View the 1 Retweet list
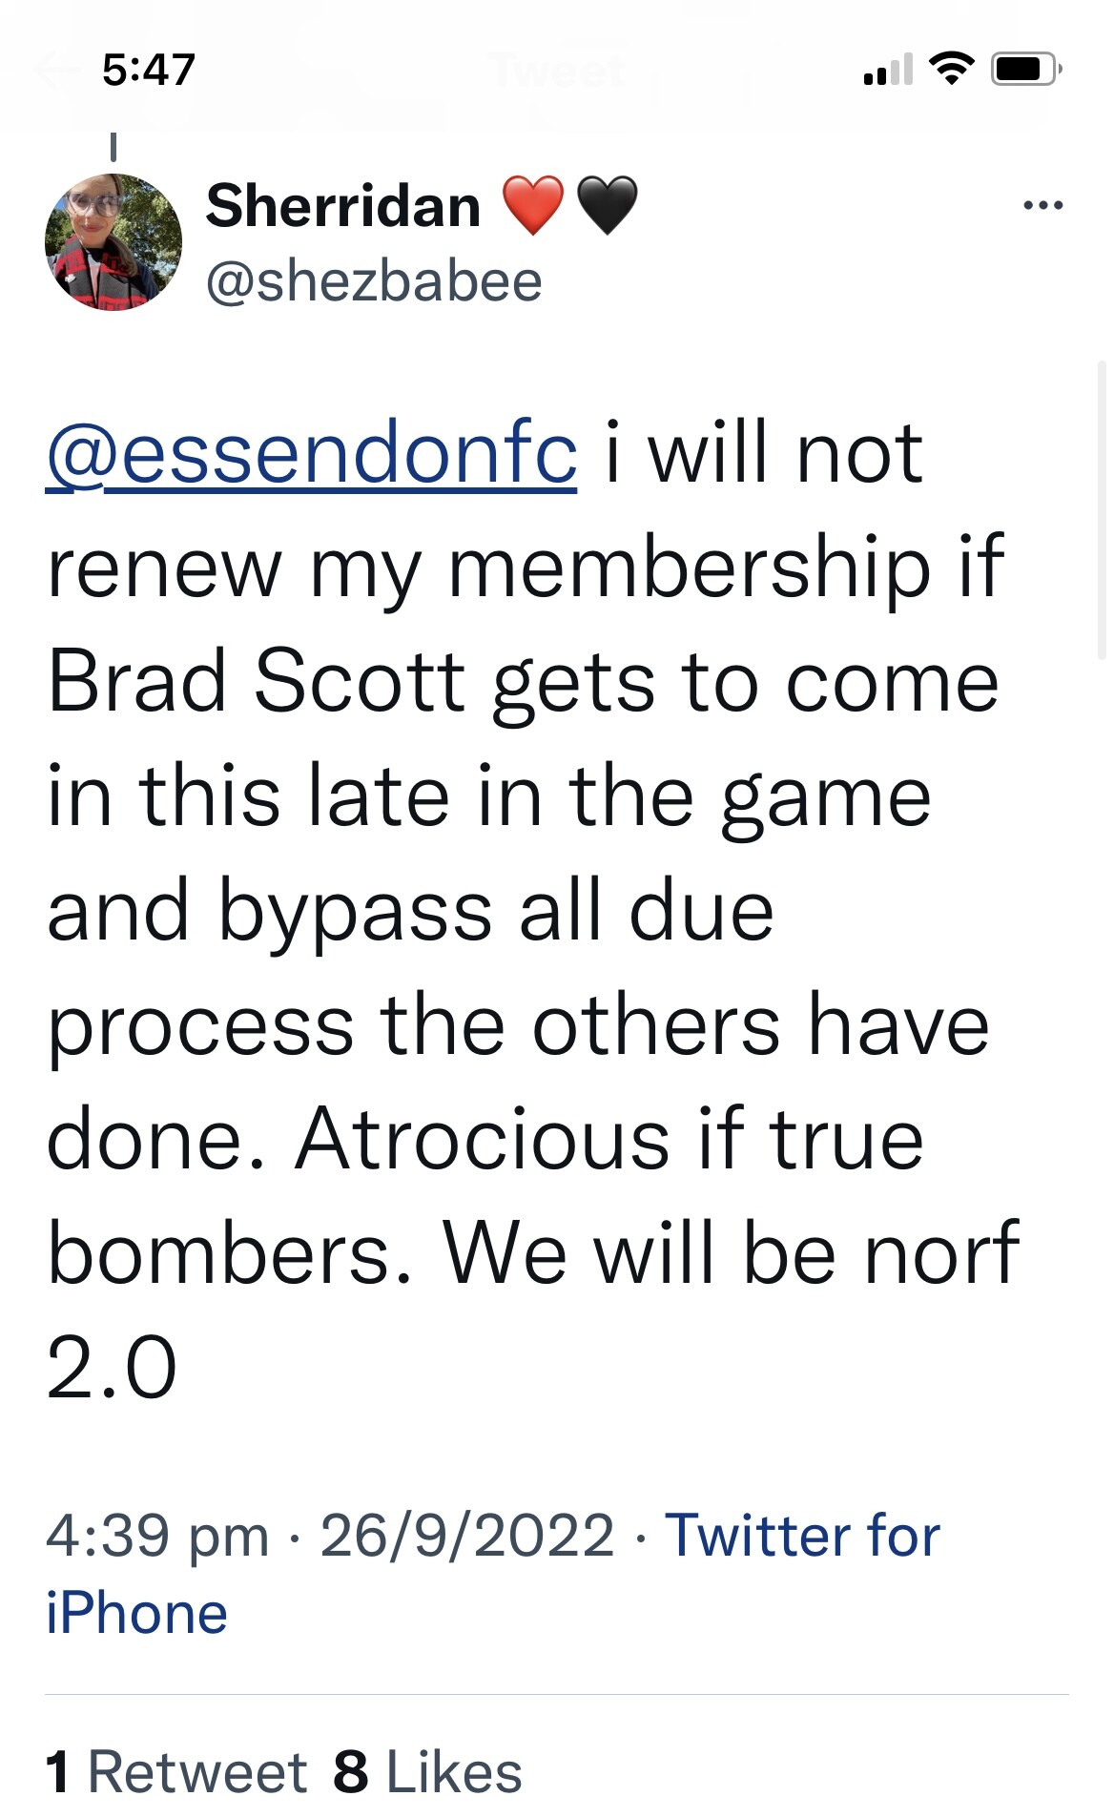 pyautogui.click(x=175, y=1772)
